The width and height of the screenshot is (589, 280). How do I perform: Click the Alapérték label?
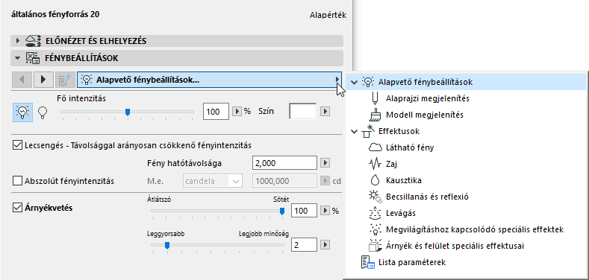point(328,16)
